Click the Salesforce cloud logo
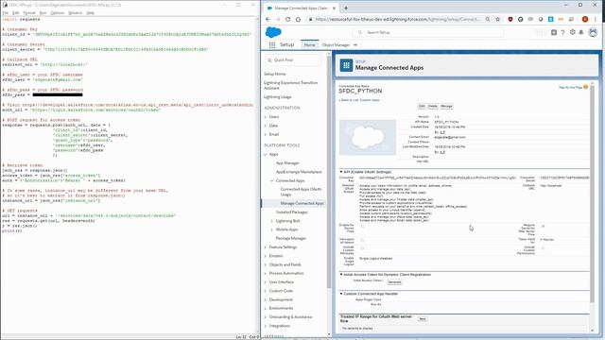The width and height of the screenshot is (605, 340). coord(273,32)
